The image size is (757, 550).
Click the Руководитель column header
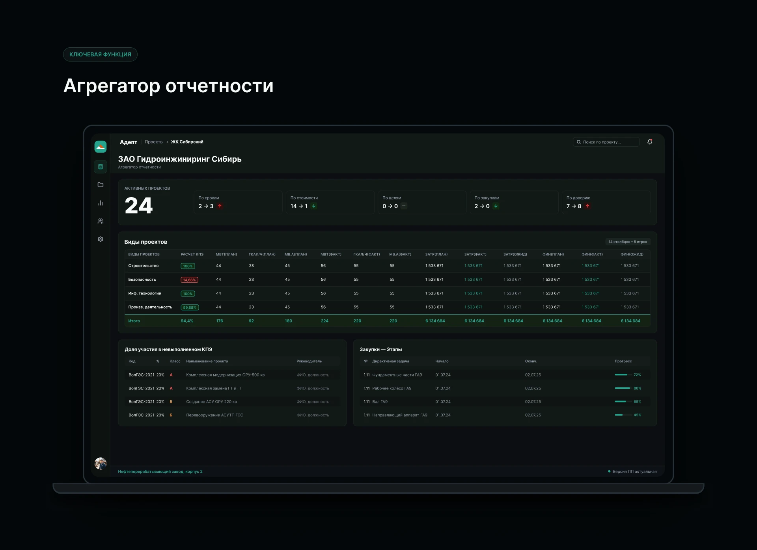coord(309,361)
